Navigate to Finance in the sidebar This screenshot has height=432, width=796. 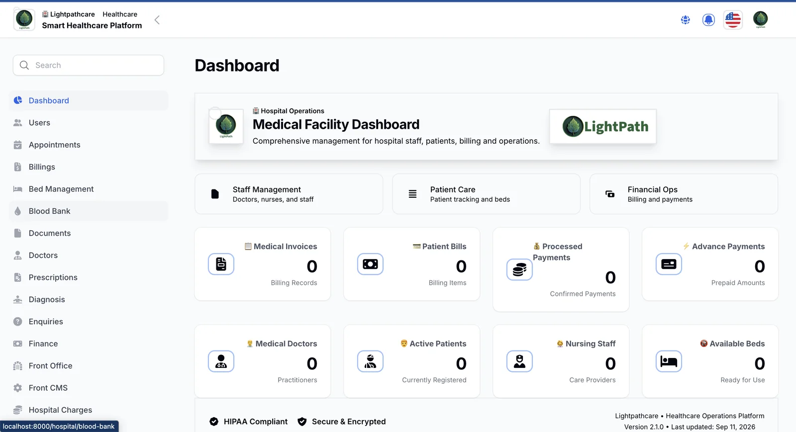89,344
